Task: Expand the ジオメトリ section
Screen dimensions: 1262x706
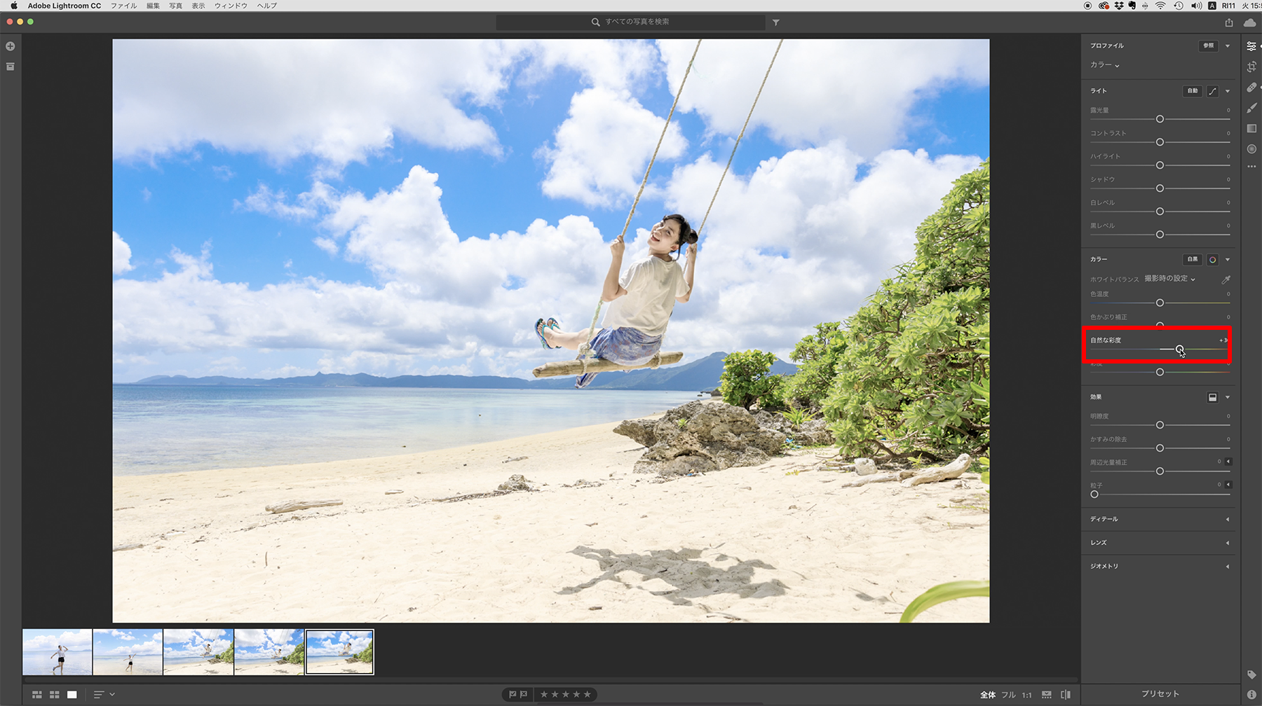Action: (x=1228, y=567)
